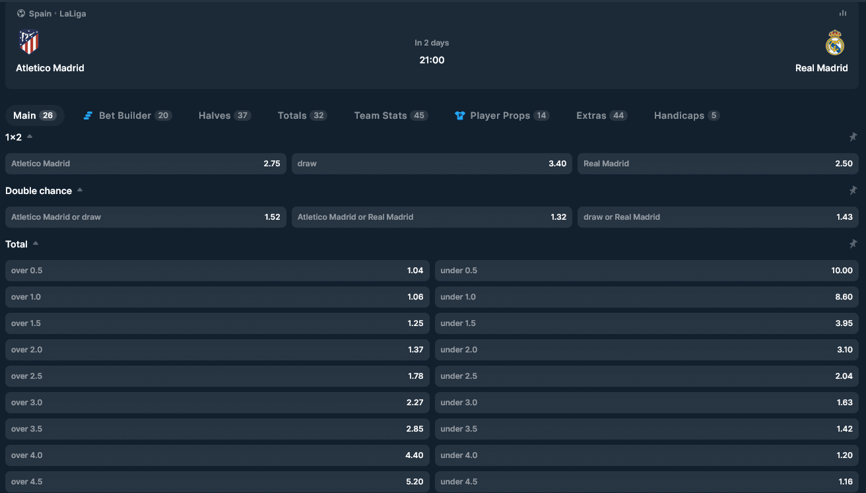Pin the Double chance market
Viewport: 866px width, 493px height.
click(853, 191)
